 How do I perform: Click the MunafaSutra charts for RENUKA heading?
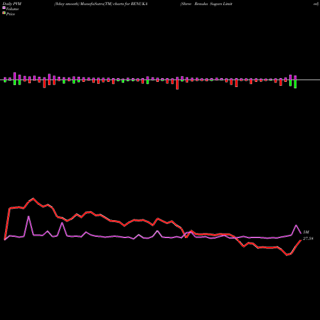click(100, 4)
